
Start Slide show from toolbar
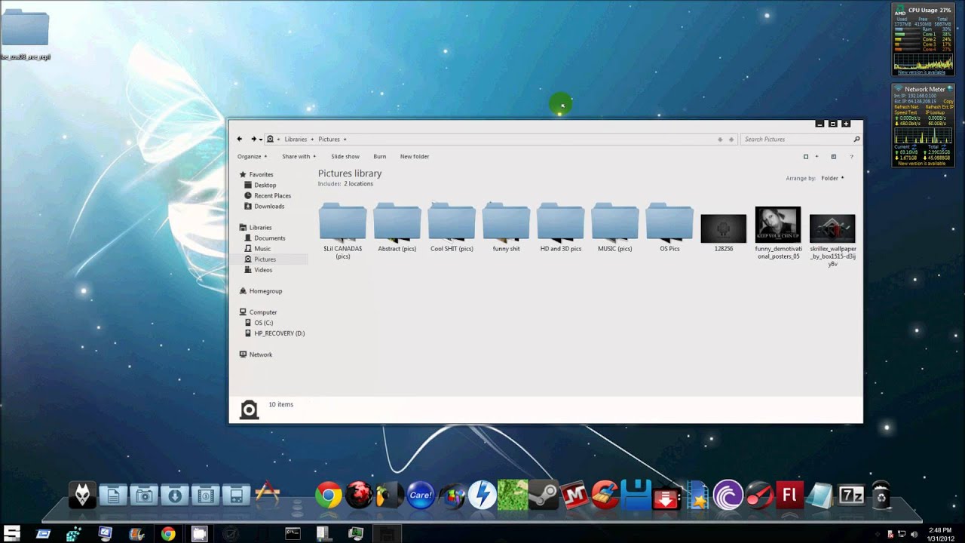345,157
